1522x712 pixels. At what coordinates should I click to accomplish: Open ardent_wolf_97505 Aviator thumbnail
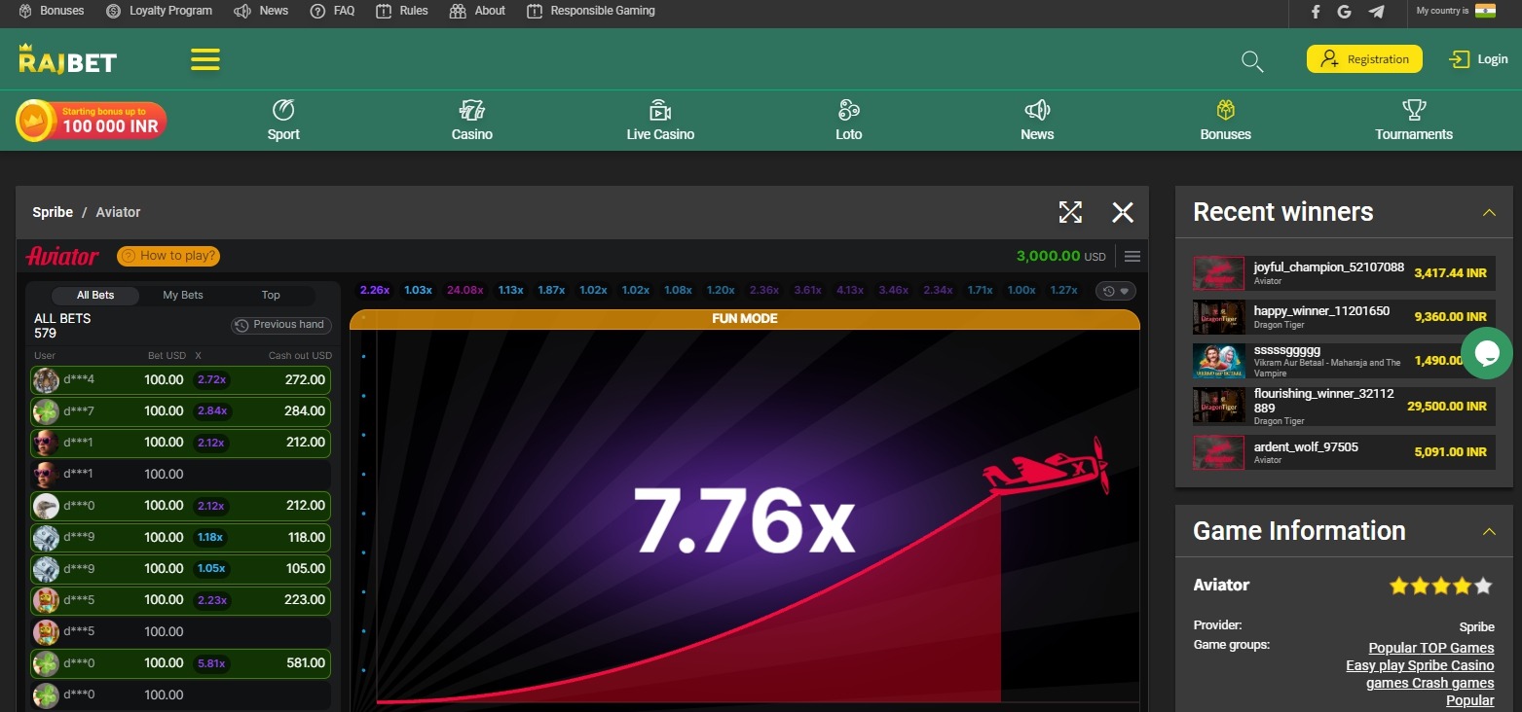click(x=1219, y=452)
